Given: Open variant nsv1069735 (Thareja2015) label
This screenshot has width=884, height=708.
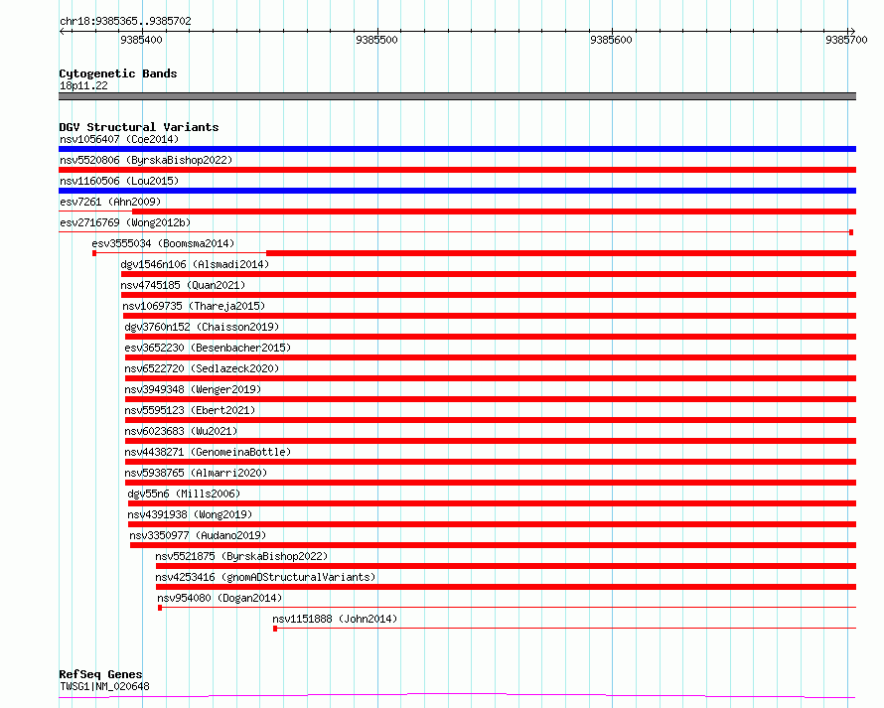Looking at the screenshot, I should click(x=194, y=306).
